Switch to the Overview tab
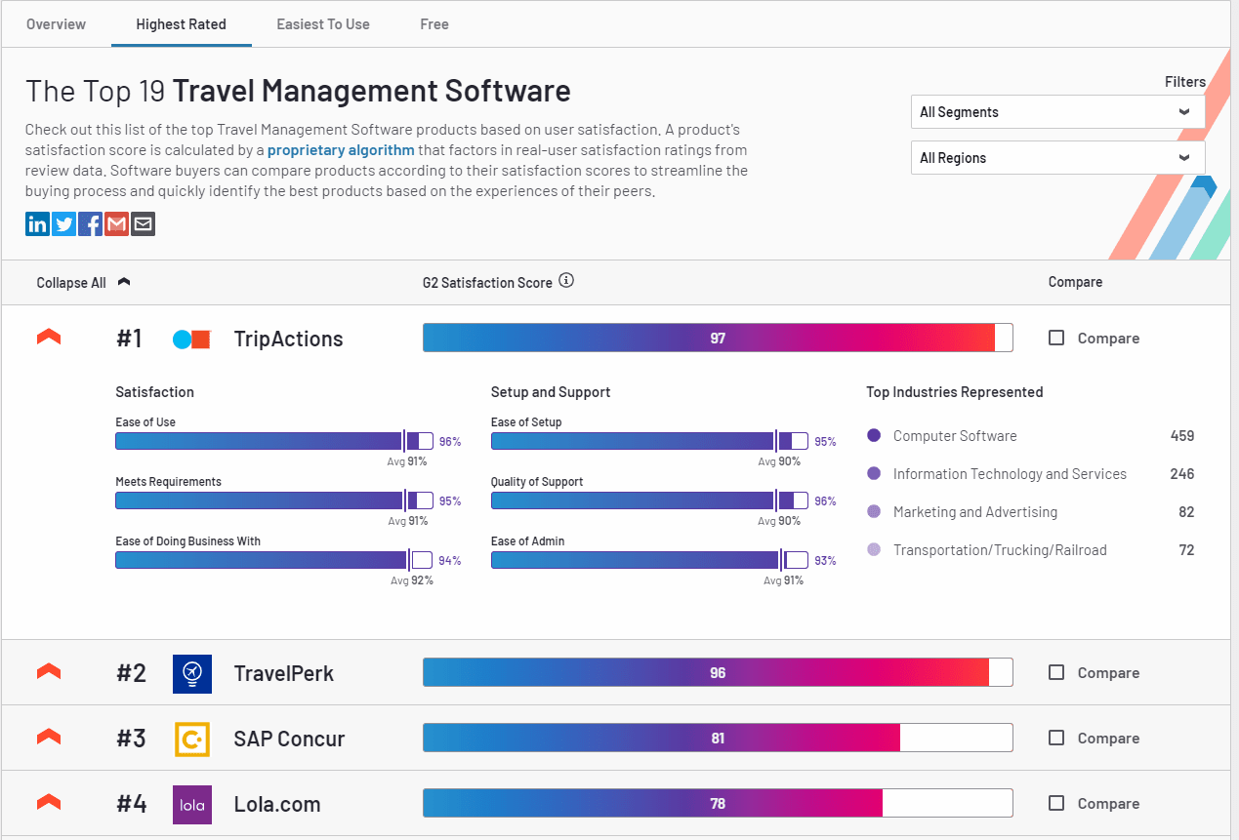Viewport: 1239px width, 840px height. click(x=56, y=24)
